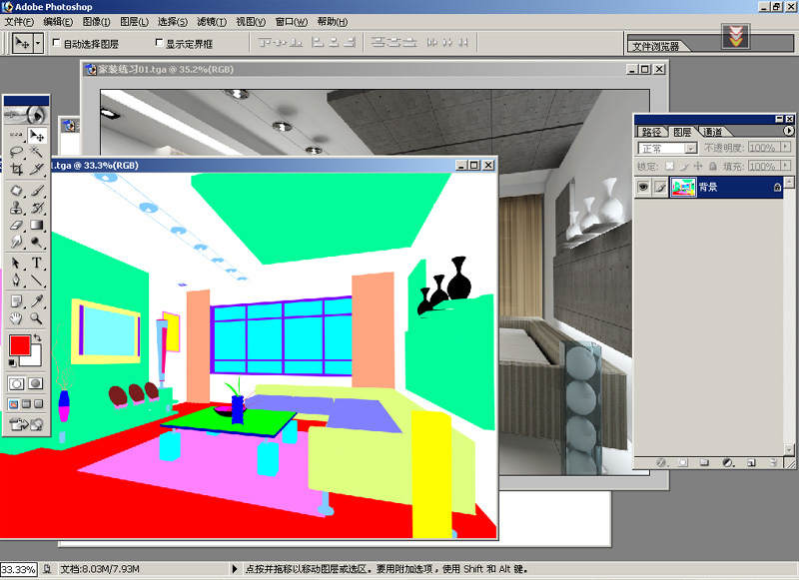
Task: Select the Magic Wand tool
Action: (36, 152)
